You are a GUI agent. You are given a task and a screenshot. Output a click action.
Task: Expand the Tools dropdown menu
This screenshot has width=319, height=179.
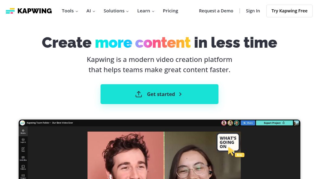[70, 11]
